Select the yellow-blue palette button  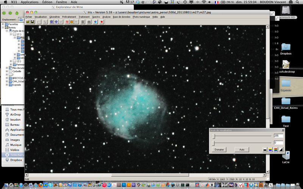click(x=270, y=150)
